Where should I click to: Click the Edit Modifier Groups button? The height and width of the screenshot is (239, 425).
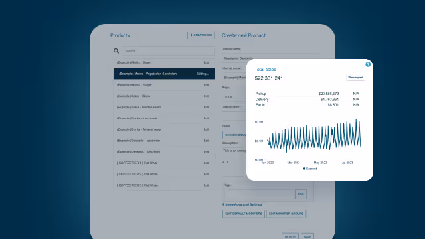pos(286,214)
